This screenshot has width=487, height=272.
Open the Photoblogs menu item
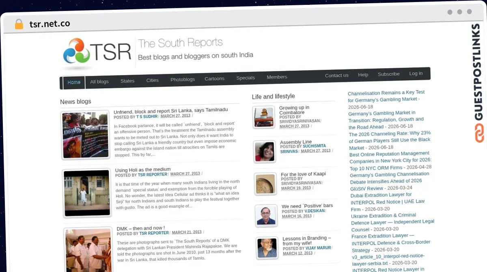tap(183, 80)
